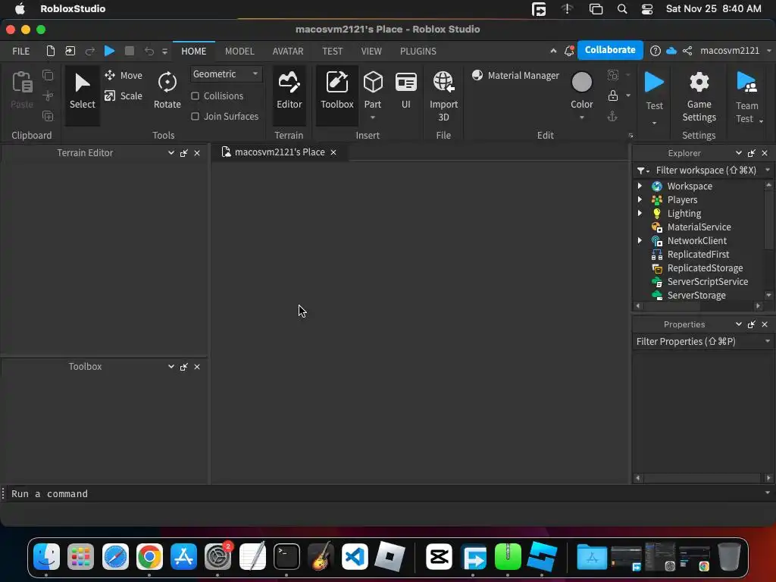Expand the Workspace tree node

(640, 186)
